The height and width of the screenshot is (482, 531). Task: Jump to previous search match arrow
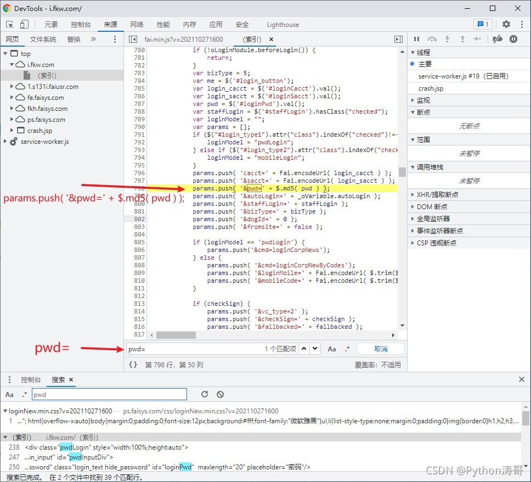tap(304, 349)
